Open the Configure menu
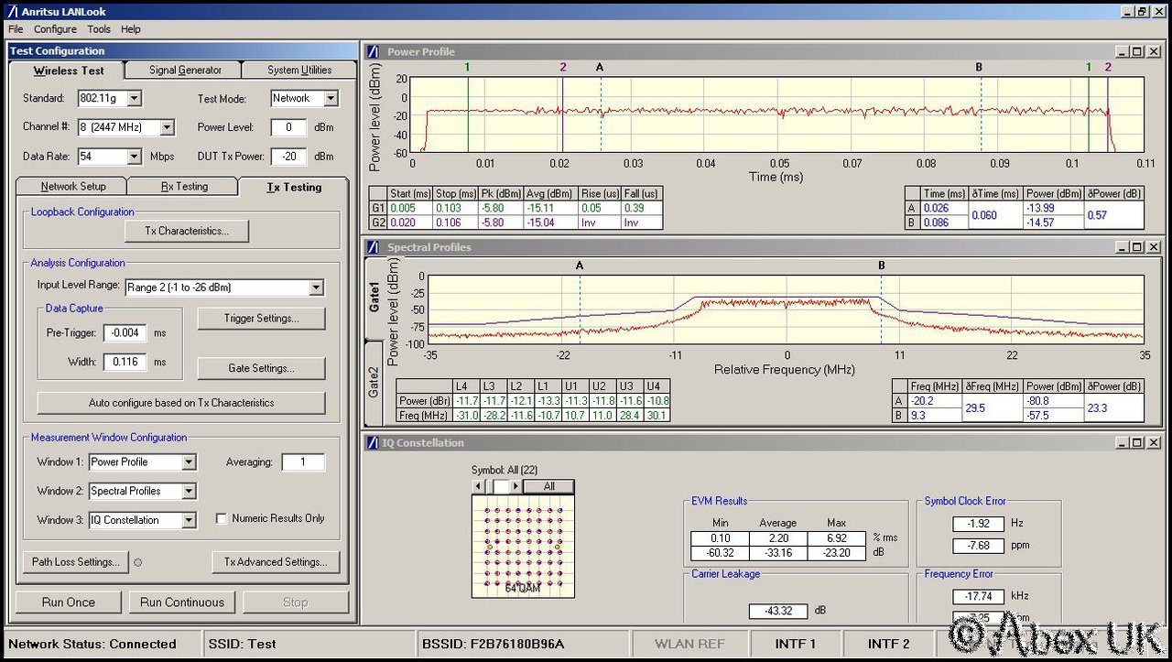 point(55,29)
